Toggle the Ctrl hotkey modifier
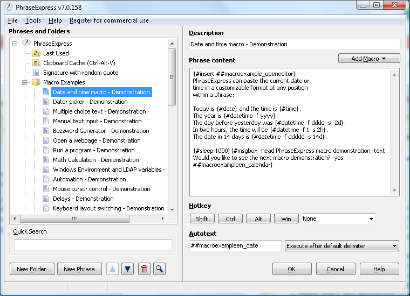410x296 pixels. [x=230, y=219]
